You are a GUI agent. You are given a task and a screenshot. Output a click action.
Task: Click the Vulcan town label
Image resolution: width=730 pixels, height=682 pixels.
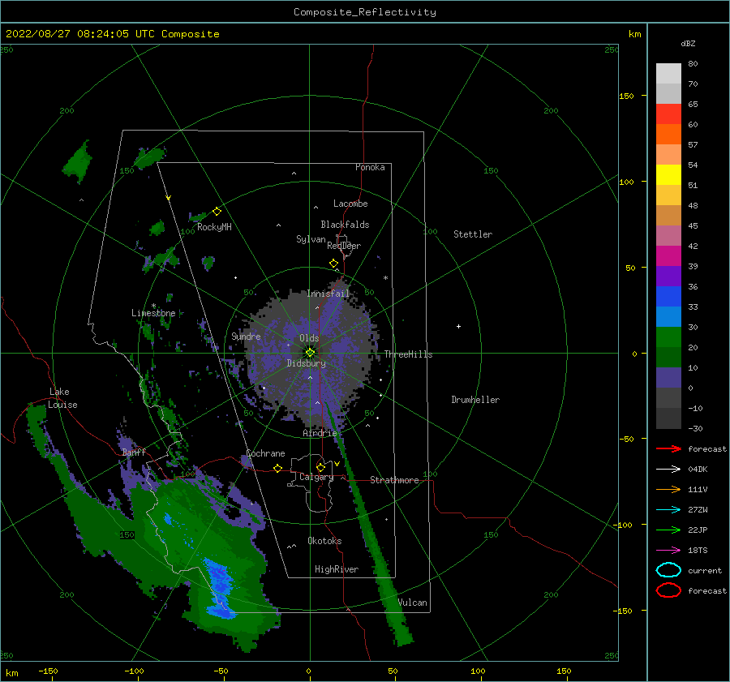coord(413,603)
